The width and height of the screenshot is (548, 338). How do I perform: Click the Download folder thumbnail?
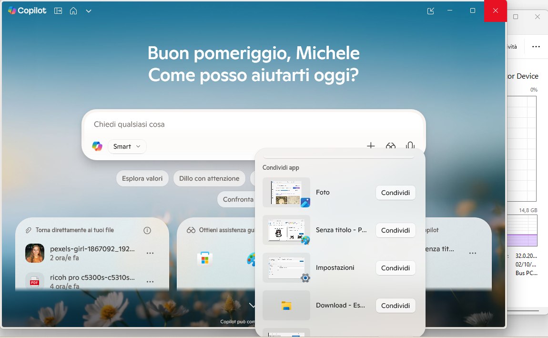tap(286, 306)
